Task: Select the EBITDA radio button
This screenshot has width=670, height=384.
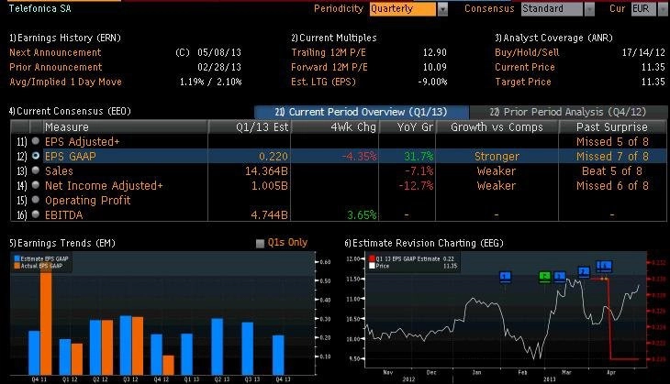Action: [36, 214]
